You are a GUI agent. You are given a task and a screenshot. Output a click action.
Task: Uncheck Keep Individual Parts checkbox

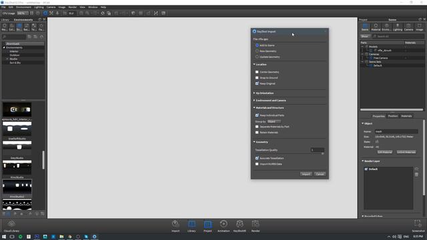point(257,115)
